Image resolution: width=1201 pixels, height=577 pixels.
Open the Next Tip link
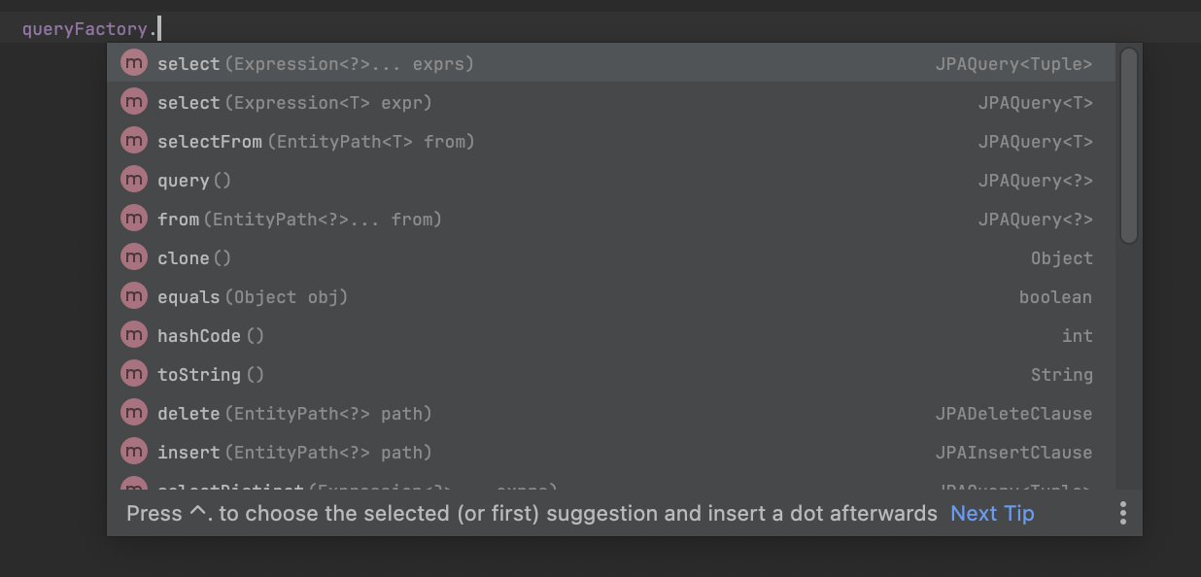[x=992, y=513]
